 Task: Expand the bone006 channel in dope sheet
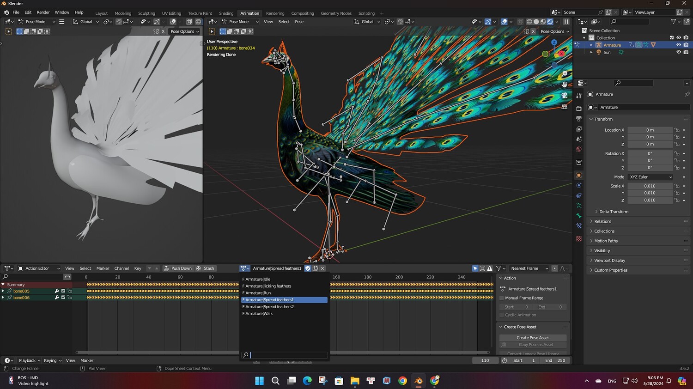[3, 298]
